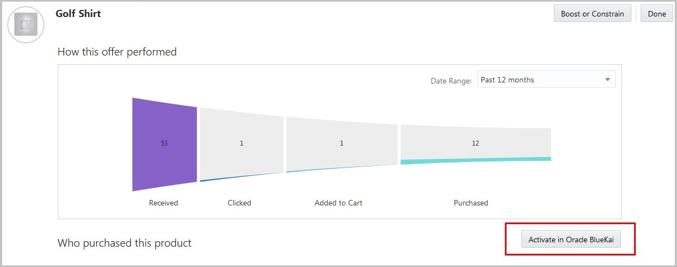Click the Clicked label under the funnel

coord(239,203)
